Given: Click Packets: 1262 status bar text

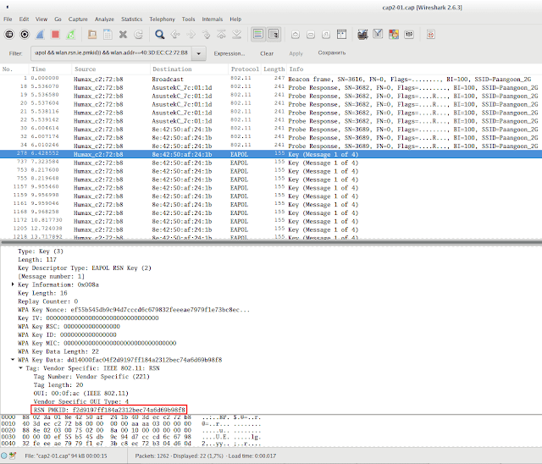Looking at the screenshot, I should pyautogui.click(x=152, y=456).
